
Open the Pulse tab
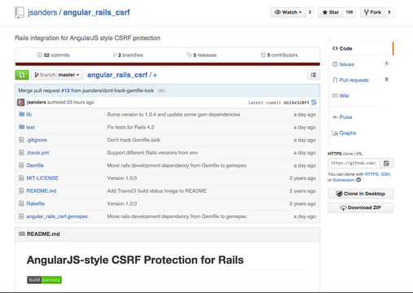(x=345, y=117)
